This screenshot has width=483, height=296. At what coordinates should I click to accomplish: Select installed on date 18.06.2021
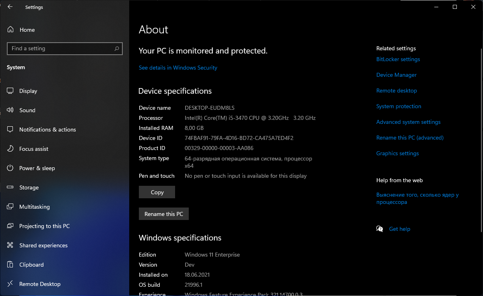point(197,275)
